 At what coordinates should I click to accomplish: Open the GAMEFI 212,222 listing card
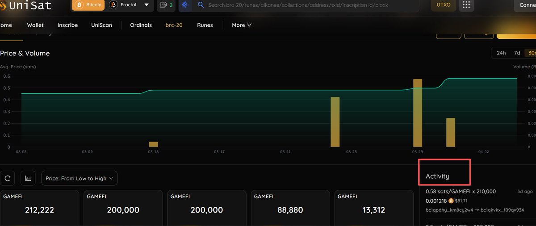tap(40, 208)
